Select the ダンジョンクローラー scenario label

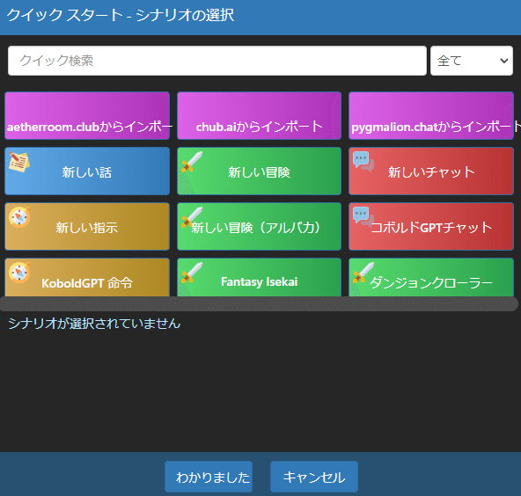click(x=431, y=283)
